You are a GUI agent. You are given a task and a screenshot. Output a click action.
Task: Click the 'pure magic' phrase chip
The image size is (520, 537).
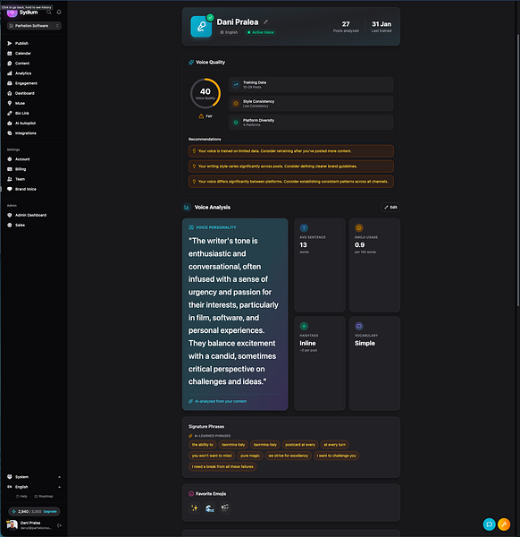250,456
